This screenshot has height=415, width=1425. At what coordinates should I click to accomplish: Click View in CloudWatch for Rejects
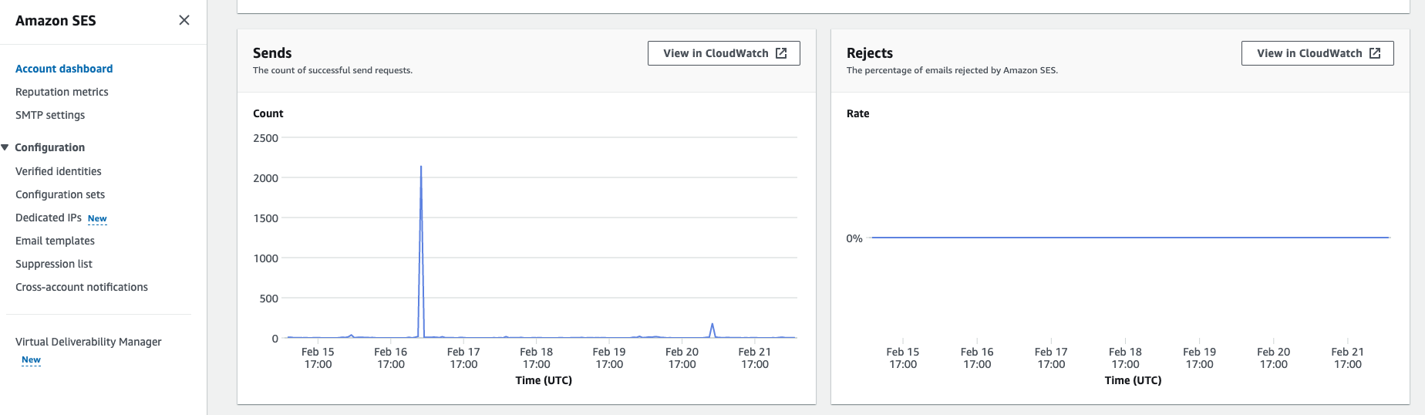1309,53
